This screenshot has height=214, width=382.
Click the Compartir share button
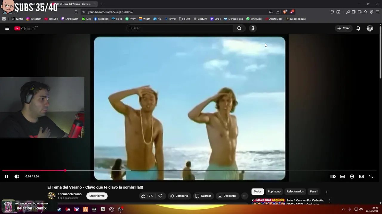point(179,196)
